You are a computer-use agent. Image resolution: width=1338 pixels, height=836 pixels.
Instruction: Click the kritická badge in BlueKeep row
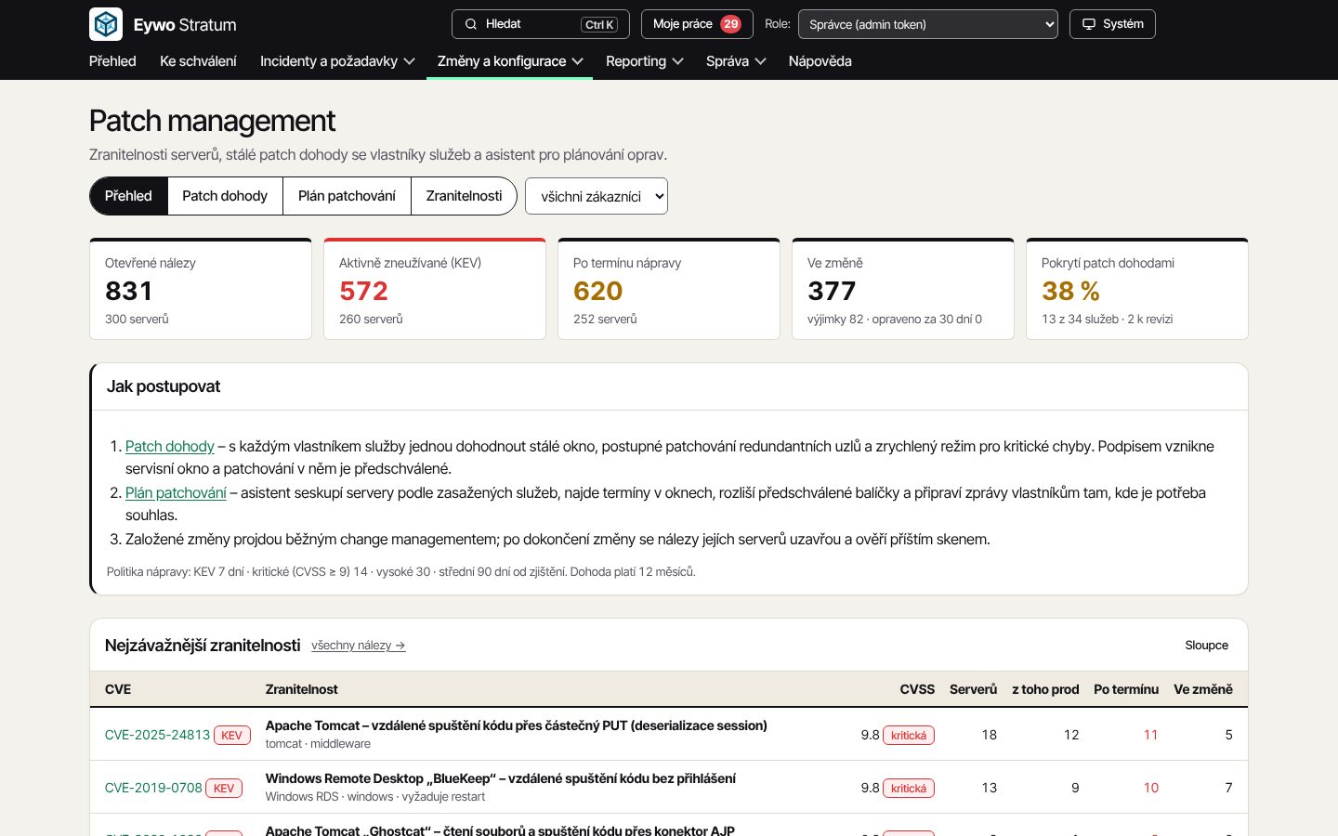[909, 788]
